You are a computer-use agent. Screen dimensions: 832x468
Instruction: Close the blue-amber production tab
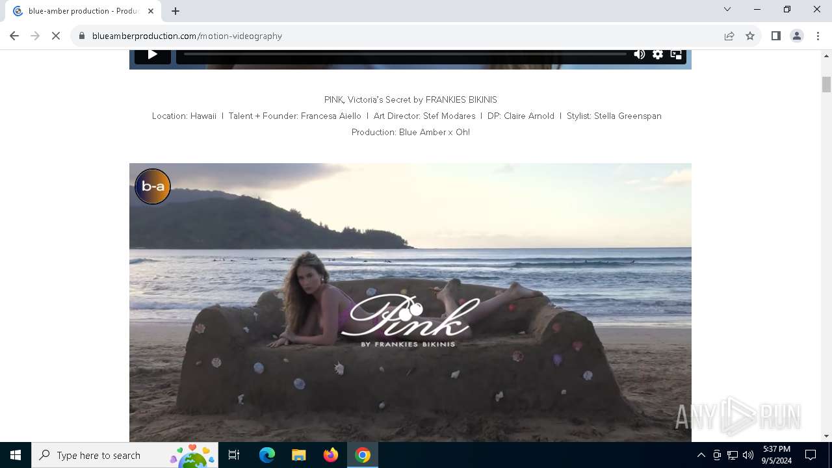151,11
